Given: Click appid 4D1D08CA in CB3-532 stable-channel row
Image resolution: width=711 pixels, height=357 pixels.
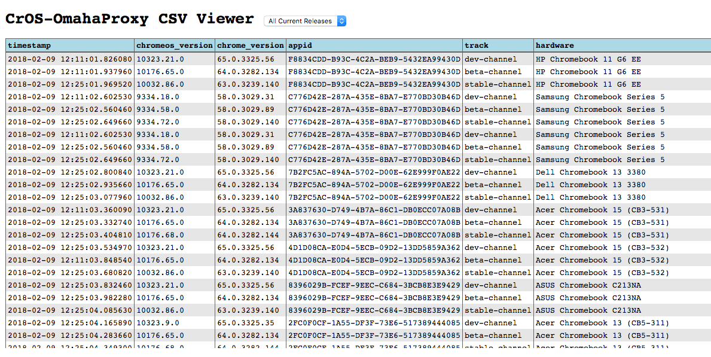Looking at the screenshot, I should [x=374, y=273].
